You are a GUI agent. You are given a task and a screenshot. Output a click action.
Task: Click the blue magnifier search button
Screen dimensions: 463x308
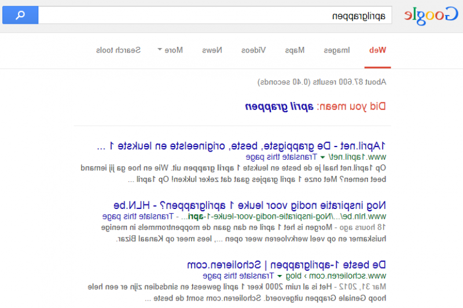pos(20,15)
